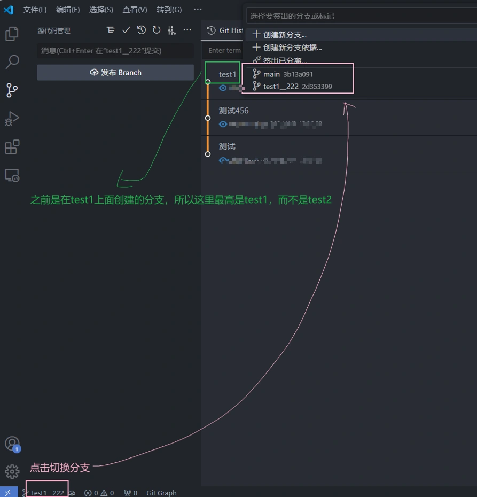
Task: Refresh source control with circular arrow
Action: [157, 30]
